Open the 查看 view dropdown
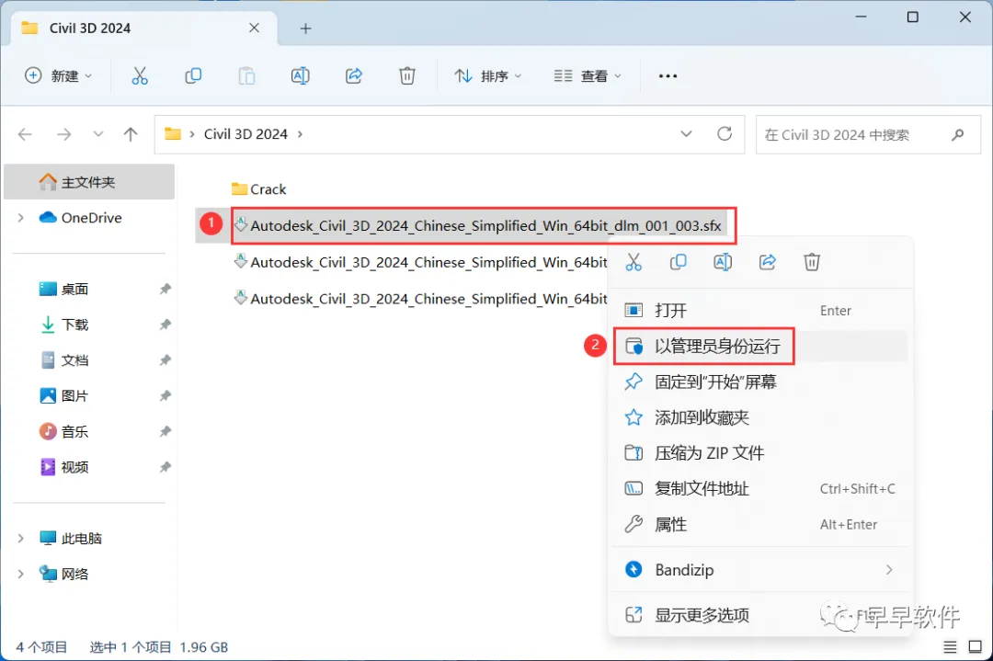 (x=588, y=76)
